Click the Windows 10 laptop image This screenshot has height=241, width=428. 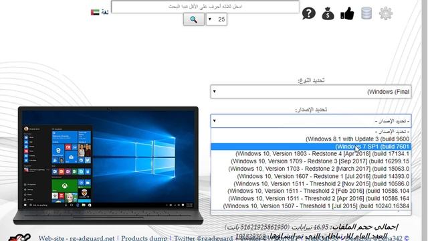(x=108, y=165)
